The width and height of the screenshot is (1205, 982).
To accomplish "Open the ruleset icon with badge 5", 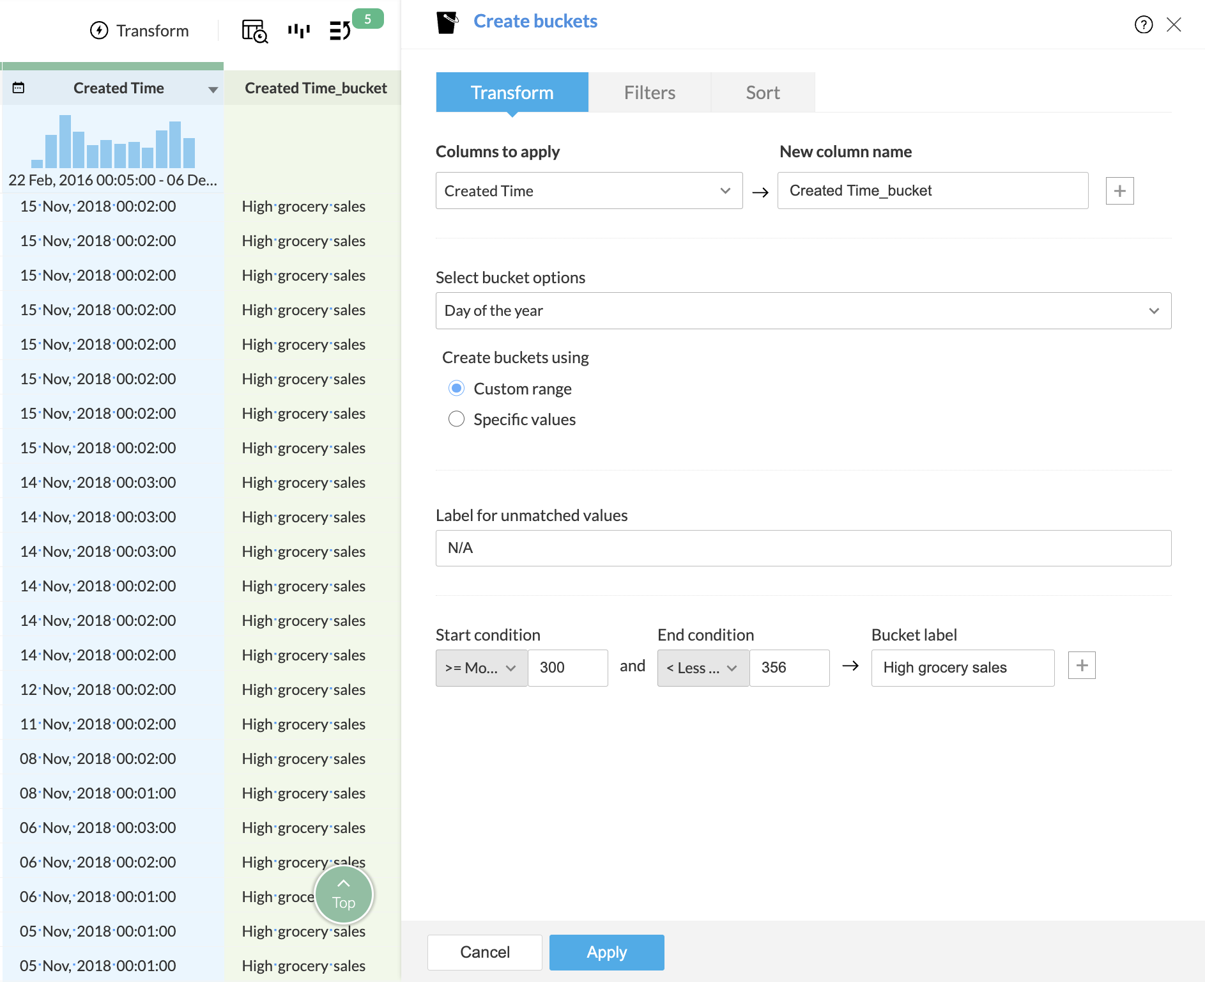I will coord(341,30).
